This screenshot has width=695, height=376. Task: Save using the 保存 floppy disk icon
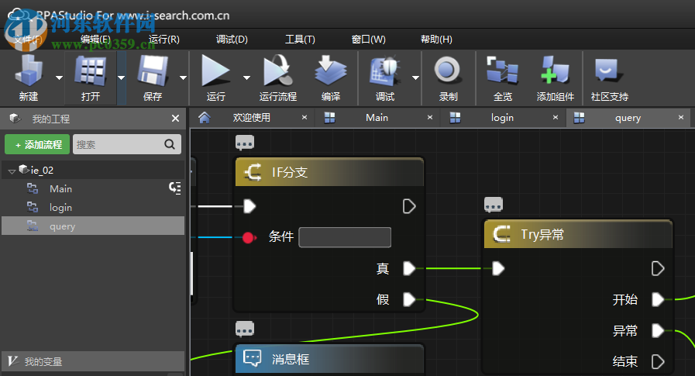(153, 71)
